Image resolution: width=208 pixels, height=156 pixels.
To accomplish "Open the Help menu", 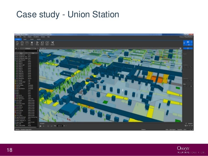I will [48, 37].
